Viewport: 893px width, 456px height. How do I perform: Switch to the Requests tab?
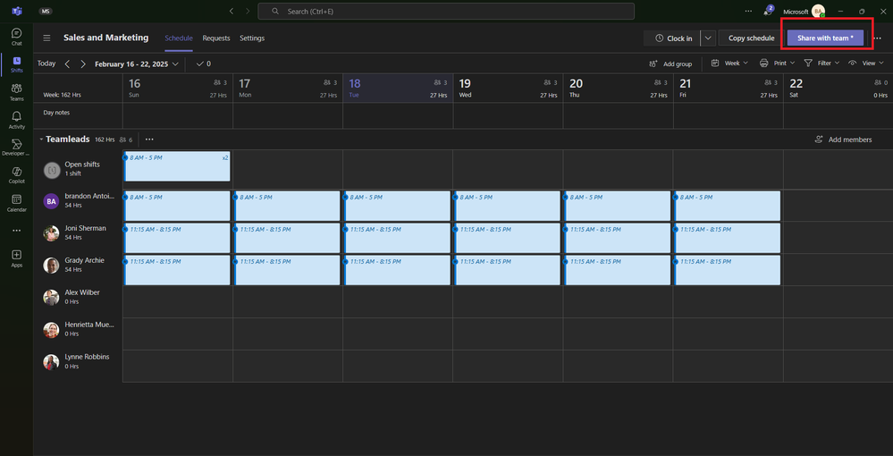tap(216, 38)
